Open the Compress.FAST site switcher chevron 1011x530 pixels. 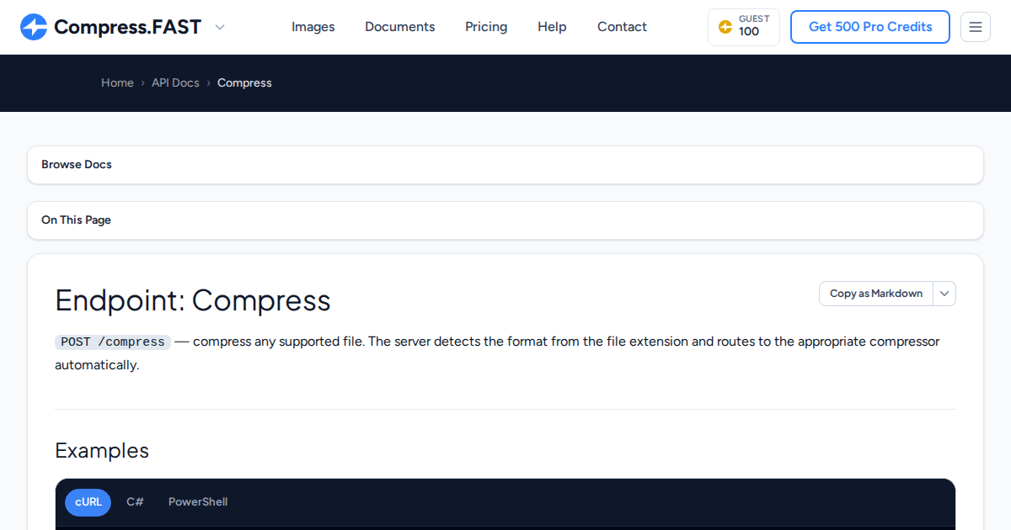pyautogui.click(x=220, y=27)
